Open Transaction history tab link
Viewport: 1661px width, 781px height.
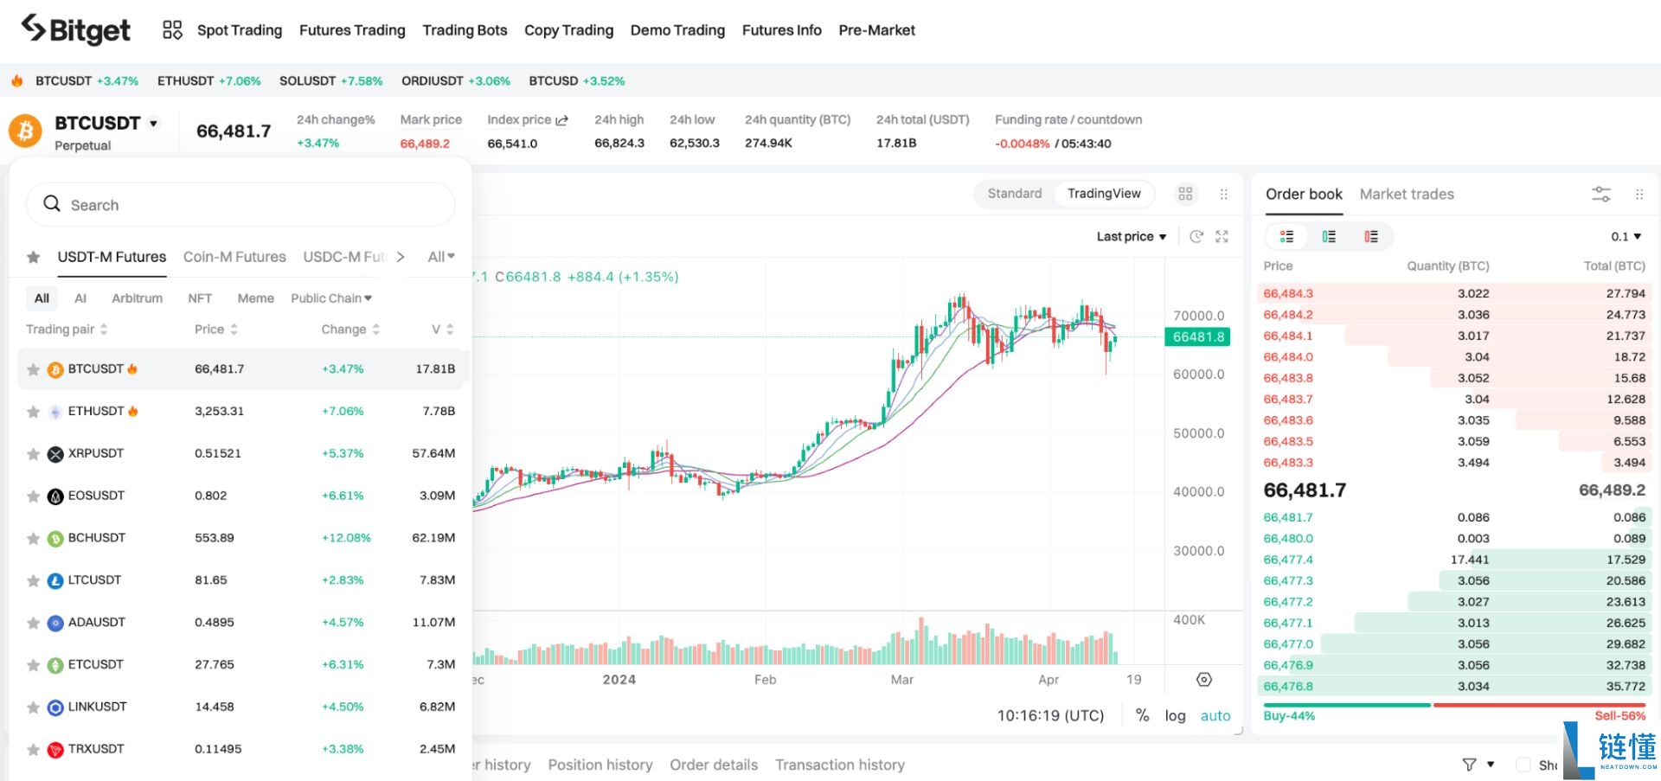[x=840, y=765]
